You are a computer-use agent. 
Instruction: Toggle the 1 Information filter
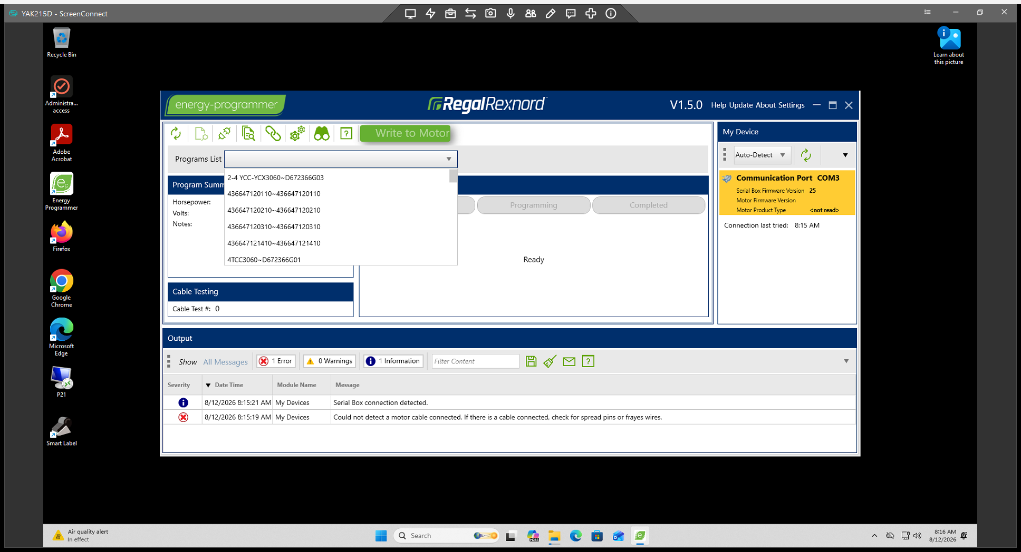pos(394,361)
